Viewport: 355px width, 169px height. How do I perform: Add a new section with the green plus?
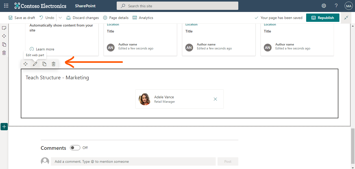(x=4, y=127)
